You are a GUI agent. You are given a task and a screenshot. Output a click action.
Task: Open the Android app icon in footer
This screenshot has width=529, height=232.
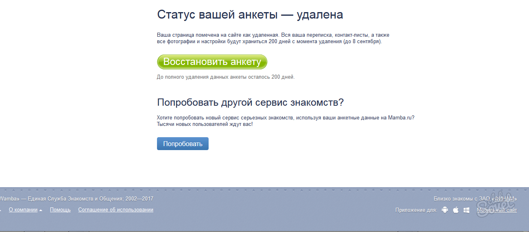point(445,210)
